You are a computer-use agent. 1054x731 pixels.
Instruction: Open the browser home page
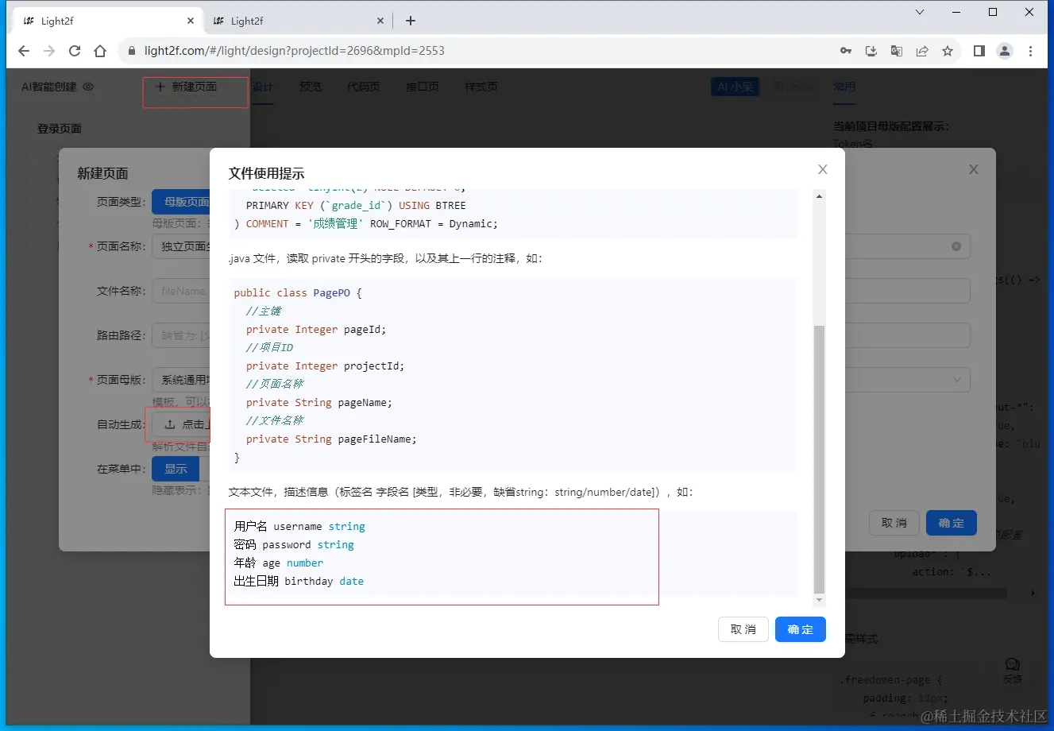(100, 51)
